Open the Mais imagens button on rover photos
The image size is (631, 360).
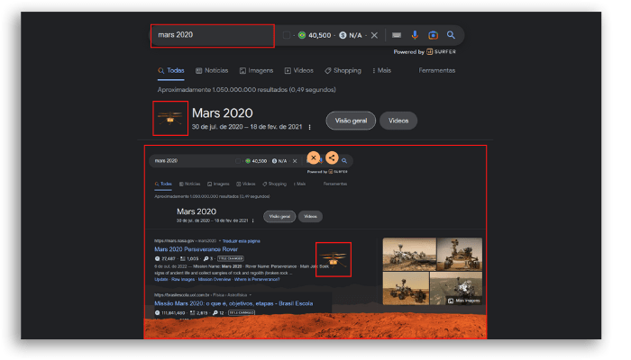pos(463,301)
